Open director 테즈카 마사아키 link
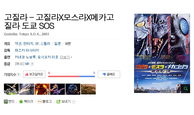The height and width of the screenshot is (115, 194). 27,50
